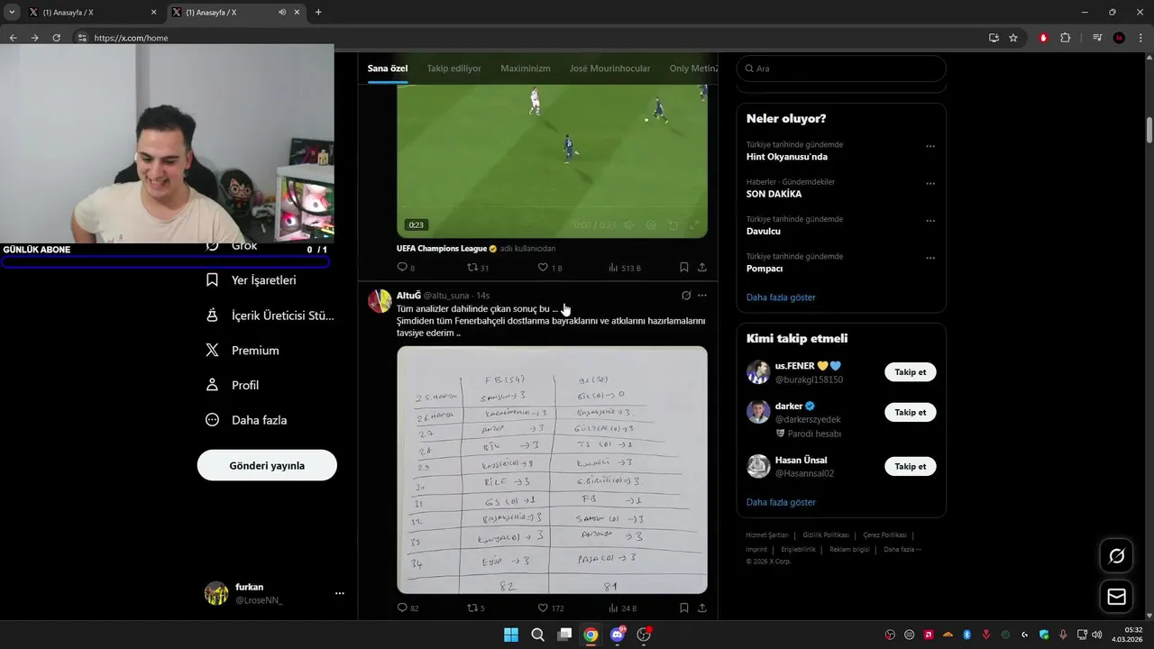The width and height of the screenshot is (1154, 649).
Task: Open AltuĞ profile avatar
Action: 380,301
